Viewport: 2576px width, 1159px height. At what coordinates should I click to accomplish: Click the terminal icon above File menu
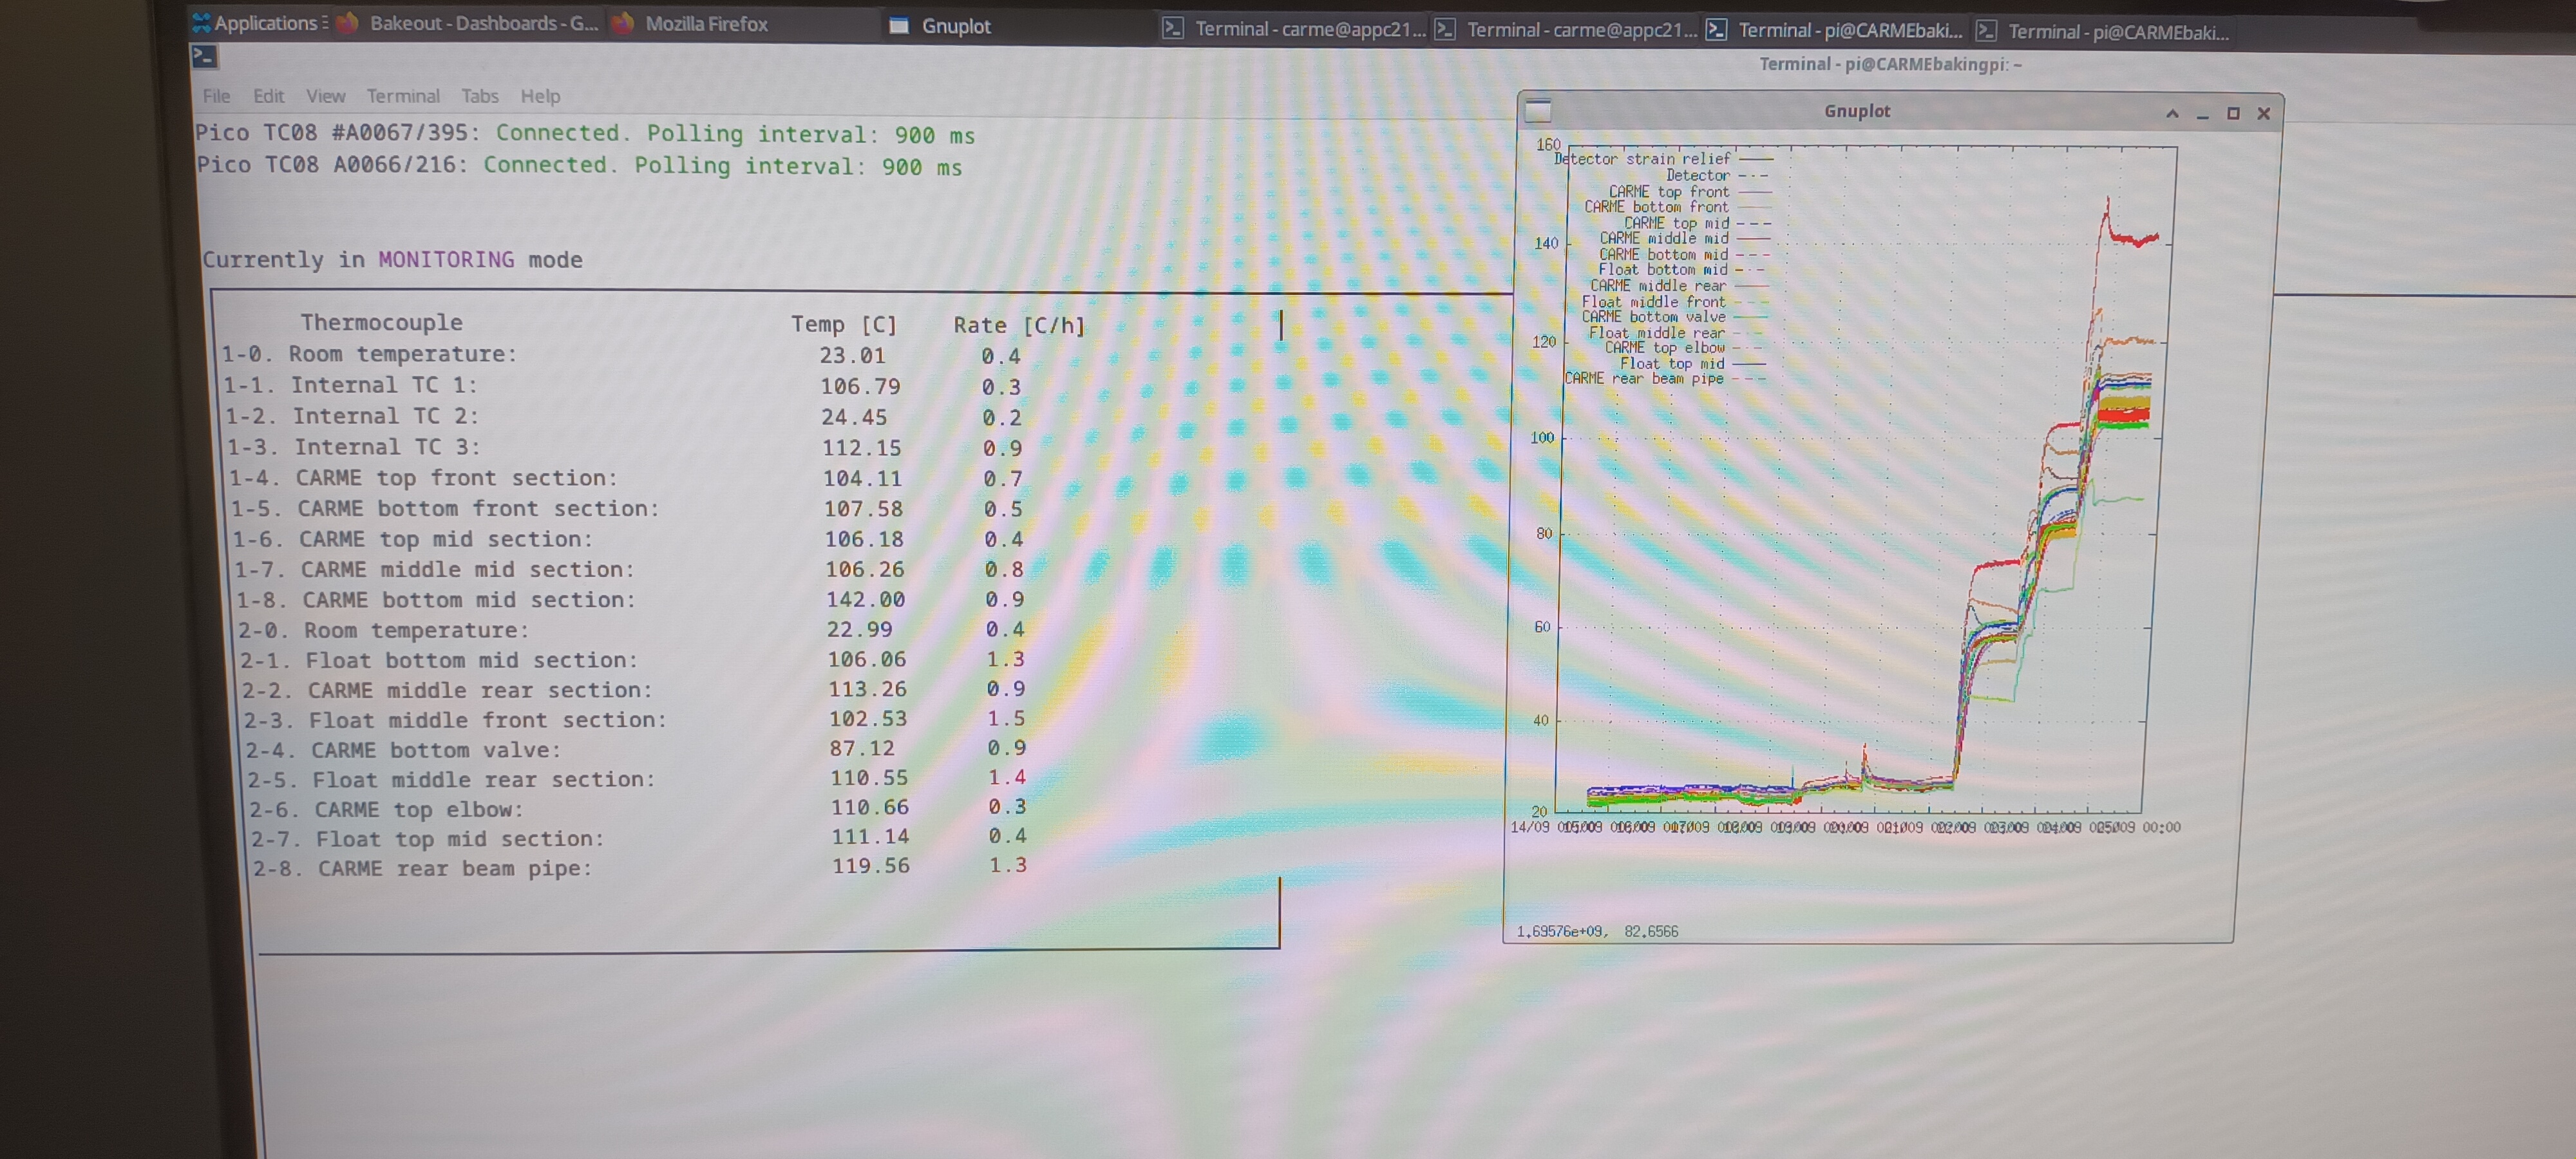click(204, 57)
